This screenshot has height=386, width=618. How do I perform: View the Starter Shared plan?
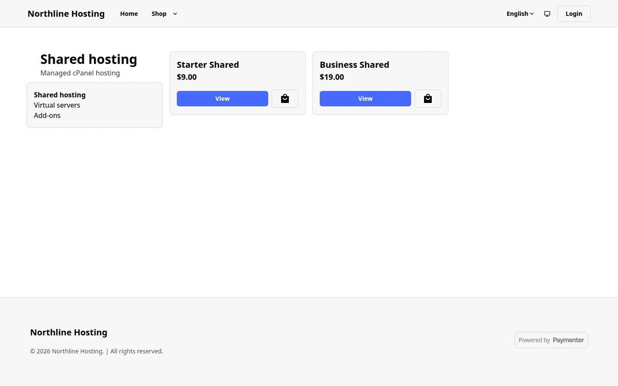[x=222, y=99]
